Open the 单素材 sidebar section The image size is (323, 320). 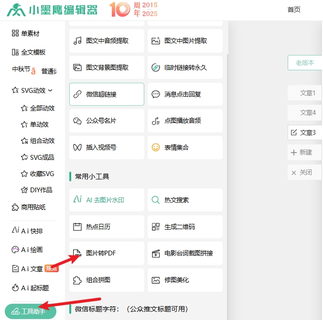30,33
